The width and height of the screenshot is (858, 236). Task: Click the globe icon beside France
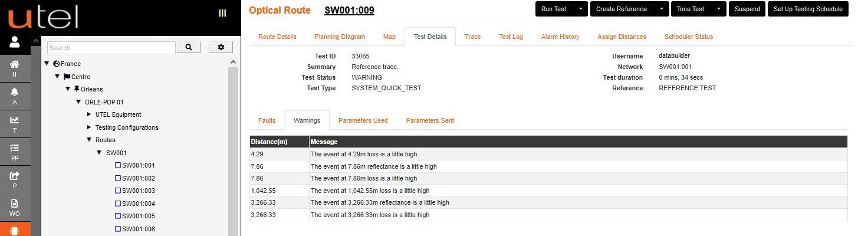[56, 64]
